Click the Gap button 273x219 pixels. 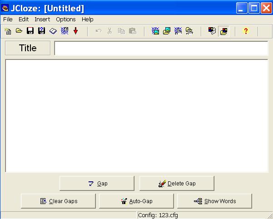click(97, 183)
